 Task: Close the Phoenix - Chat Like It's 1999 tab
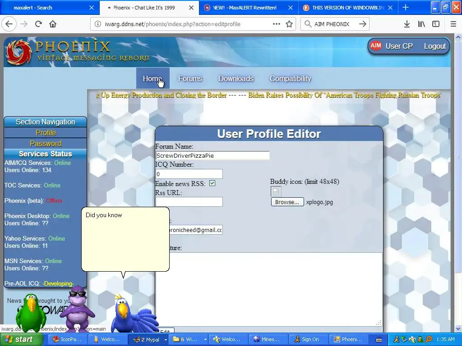tap(191, 8)
